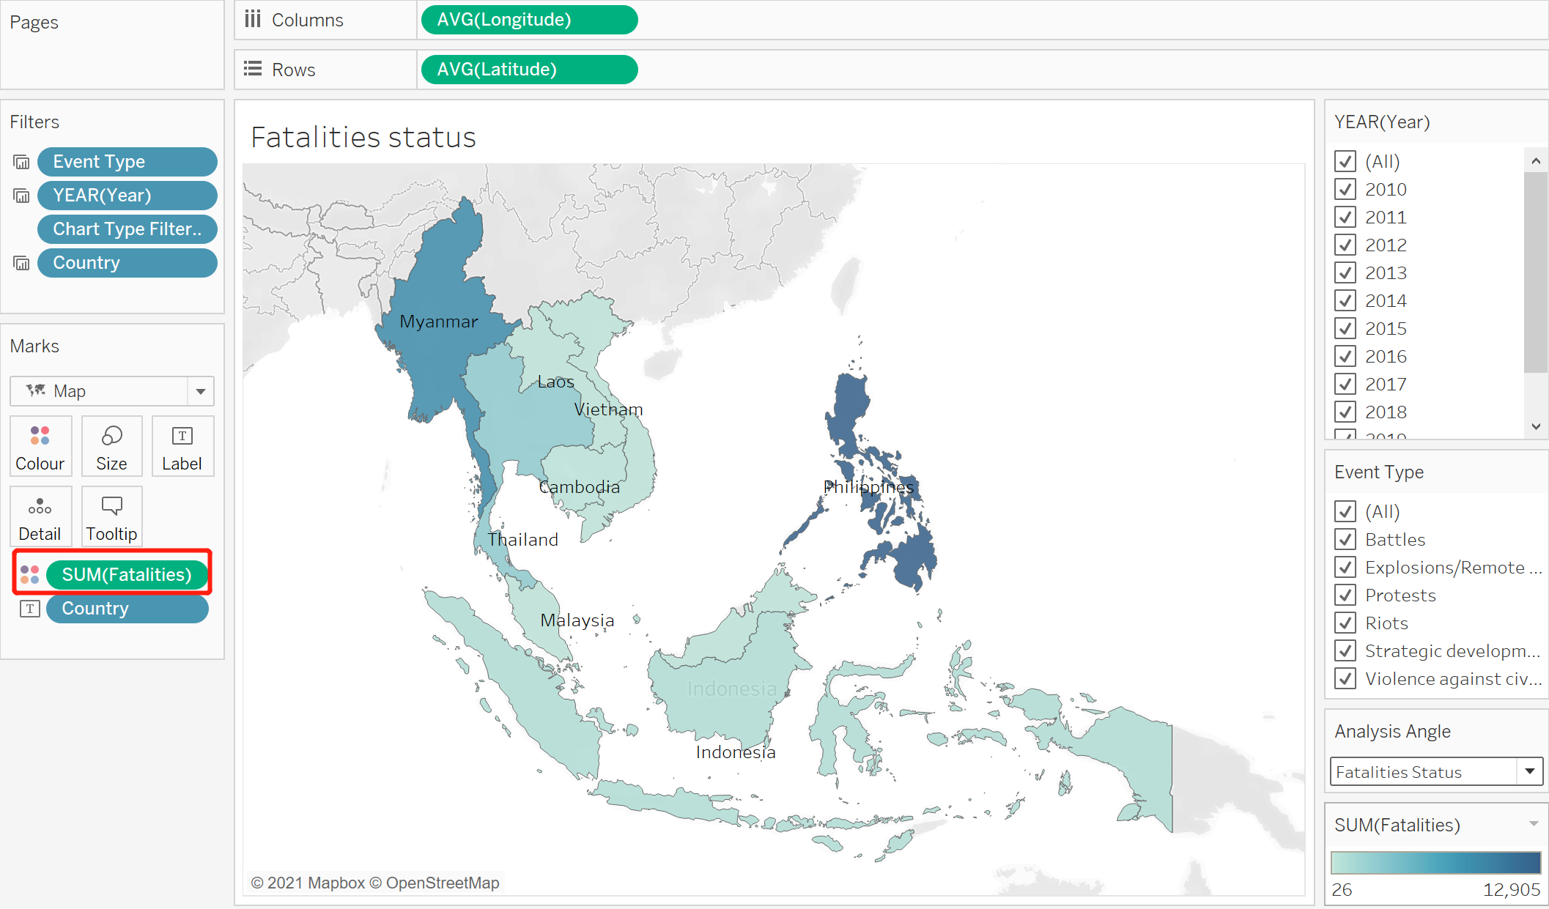Expand the Analysis Angle dropdown
The width and height of the screenshot is (1549, 909).
click(x=1529, y=771)
